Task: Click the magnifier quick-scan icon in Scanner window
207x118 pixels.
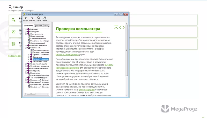Action: [13, 20]
